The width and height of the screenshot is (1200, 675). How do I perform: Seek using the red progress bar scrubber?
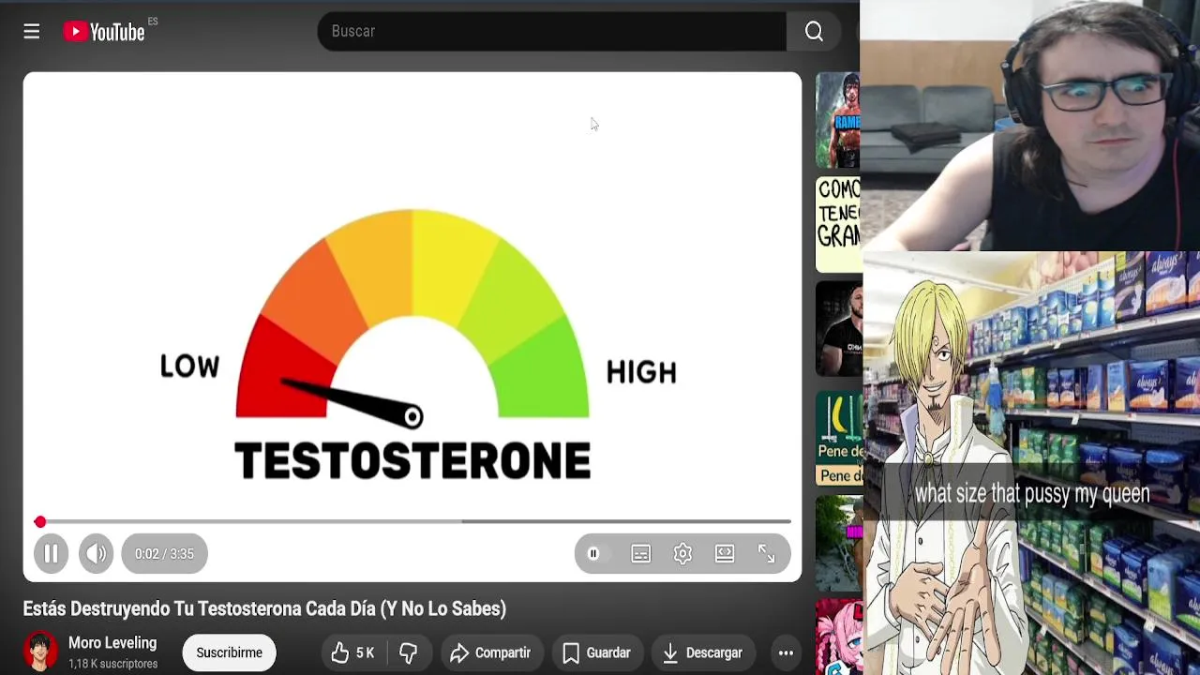pos(40,521)
